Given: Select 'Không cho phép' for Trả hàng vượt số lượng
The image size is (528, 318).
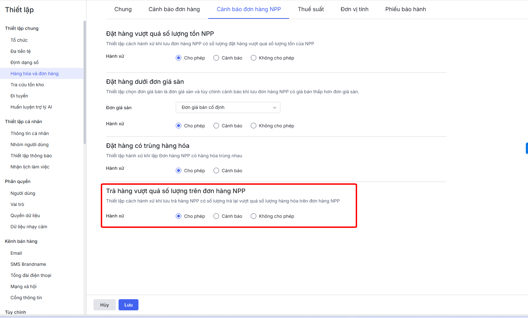Looking at the screenshot, I should click(254, 216).
